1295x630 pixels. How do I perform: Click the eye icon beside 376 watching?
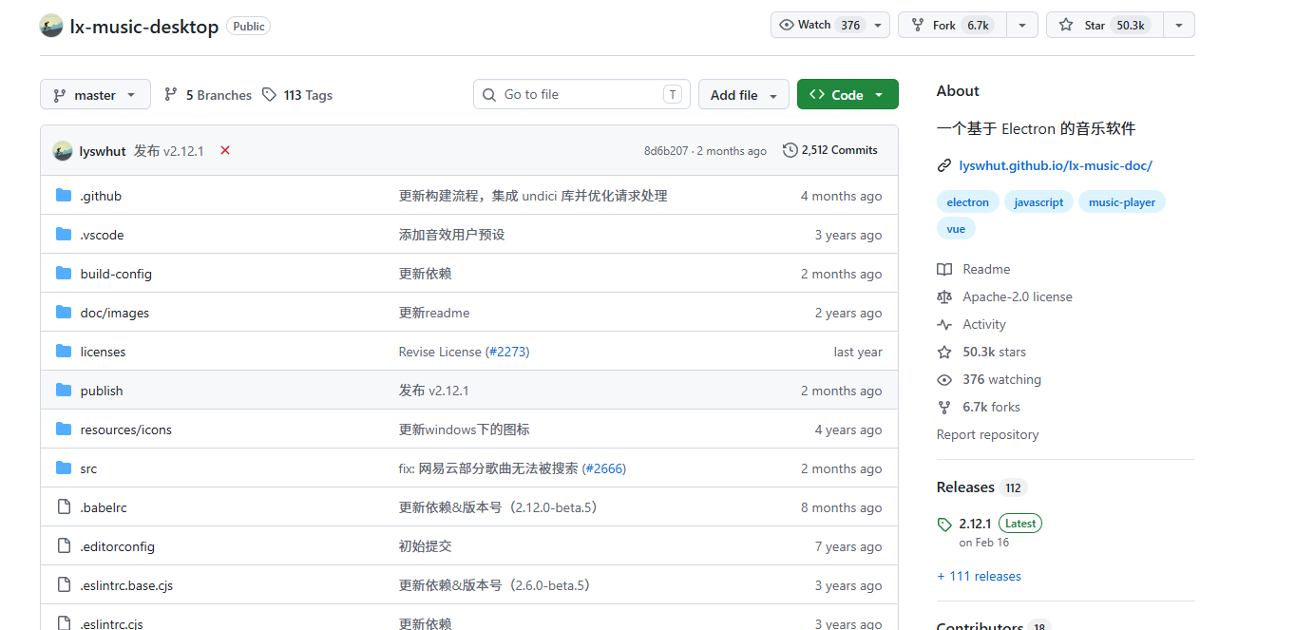(x=943, y=379)
